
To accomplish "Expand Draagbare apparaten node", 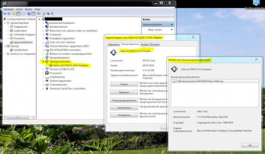I will (43, 38).
